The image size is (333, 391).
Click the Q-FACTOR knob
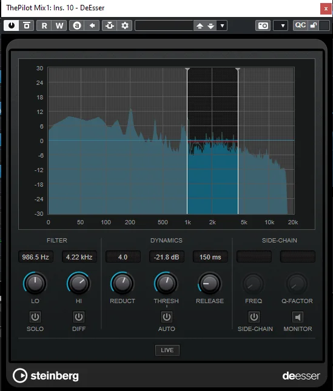[297, 284]
